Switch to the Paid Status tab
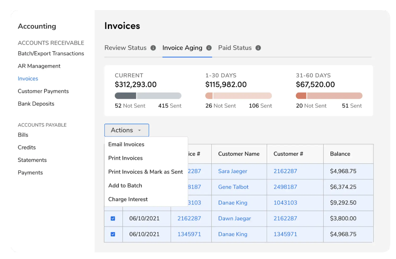 pos(235,48)
